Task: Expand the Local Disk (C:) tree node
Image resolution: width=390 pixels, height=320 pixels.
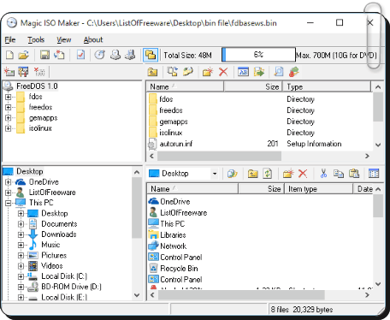Action: [21, 276]
